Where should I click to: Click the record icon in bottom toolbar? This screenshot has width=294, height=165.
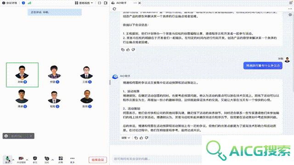(47, 160)
